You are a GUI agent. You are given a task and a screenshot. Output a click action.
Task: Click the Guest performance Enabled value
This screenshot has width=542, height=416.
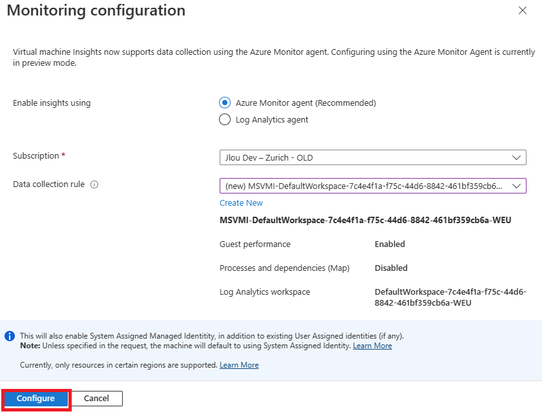coord(390,244)
